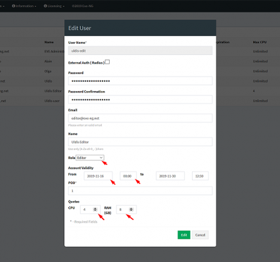Click the Information menu info icon
This screenshot has height=262, width=280.
pyautogui.click(x=13, y=6)
